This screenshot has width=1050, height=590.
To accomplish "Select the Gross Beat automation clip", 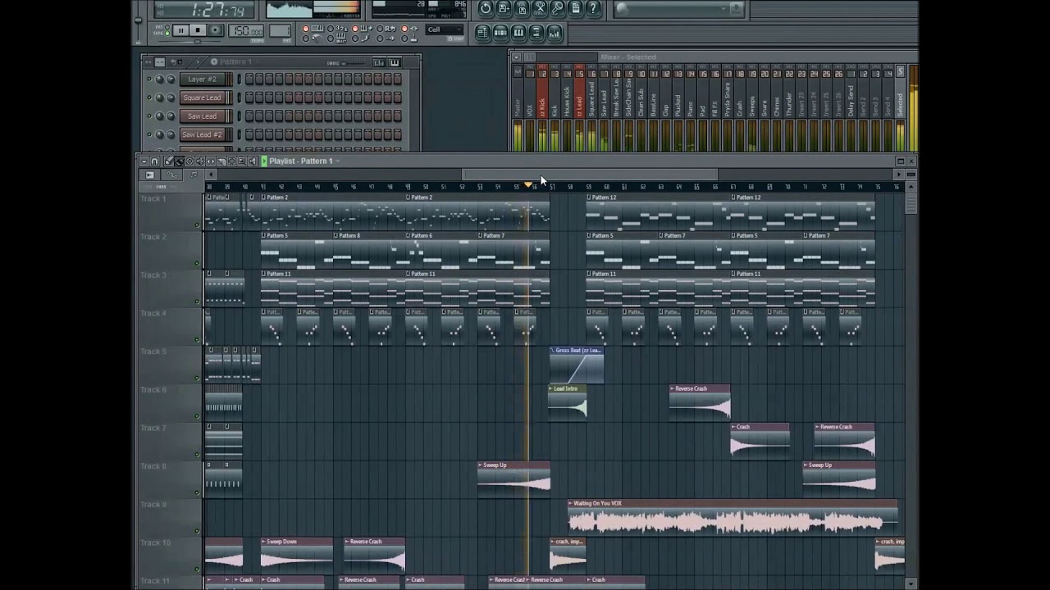I will pyautogui.click(x=577, y=365).
